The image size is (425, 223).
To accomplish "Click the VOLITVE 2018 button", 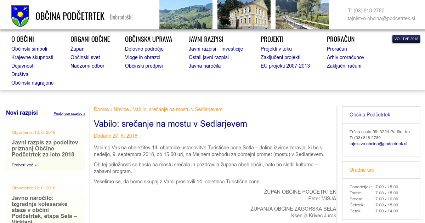I will click(406, 39).
